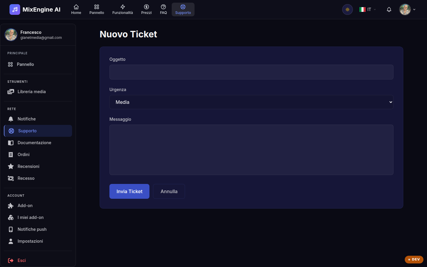
Task: Go to Pannello in sidebar
Action: [x=38, y=64]
